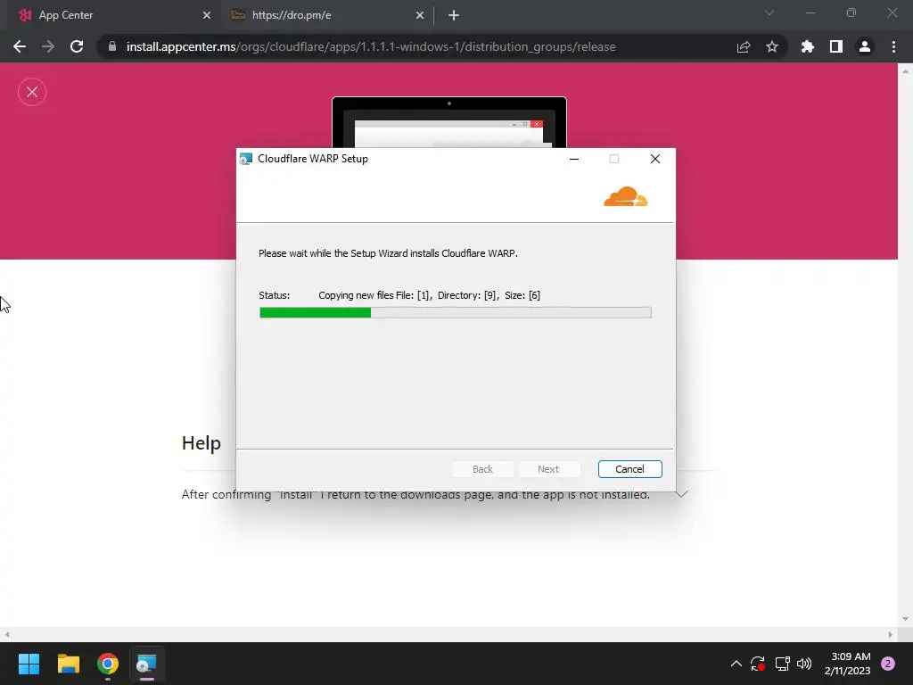Focus the address bar URL
Screen dimensions: 913x685
[371, 46]
